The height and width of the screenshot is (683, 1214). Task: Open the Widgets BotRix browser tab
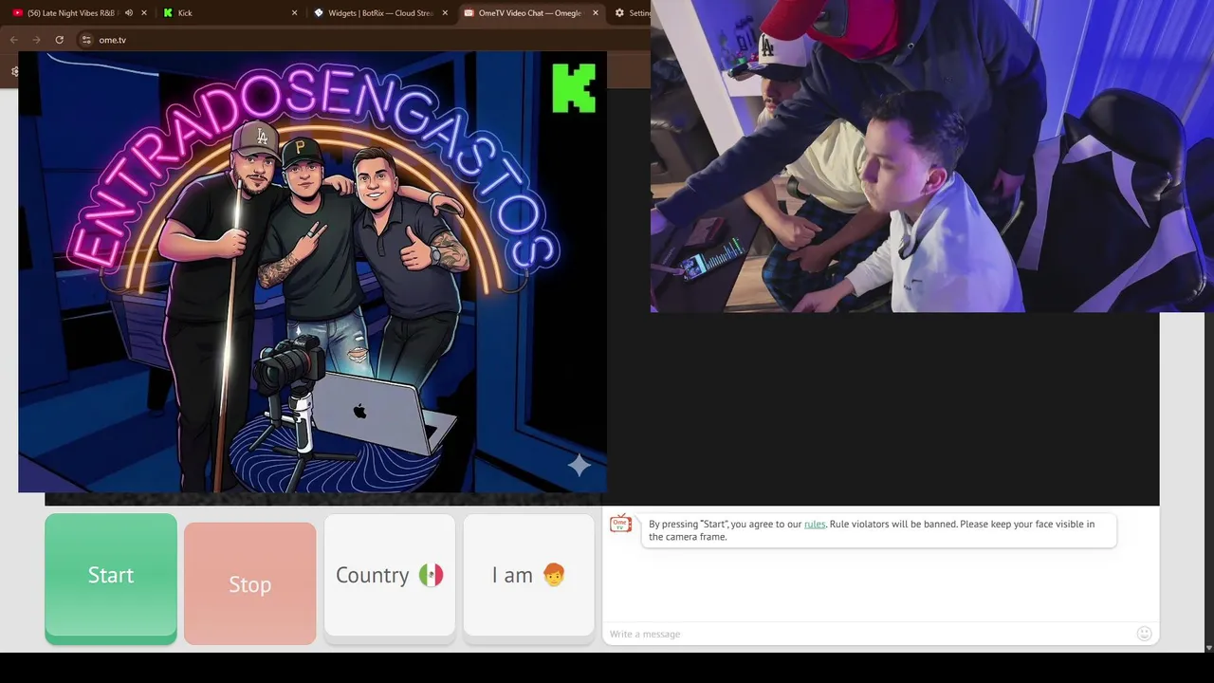[379, 13]
